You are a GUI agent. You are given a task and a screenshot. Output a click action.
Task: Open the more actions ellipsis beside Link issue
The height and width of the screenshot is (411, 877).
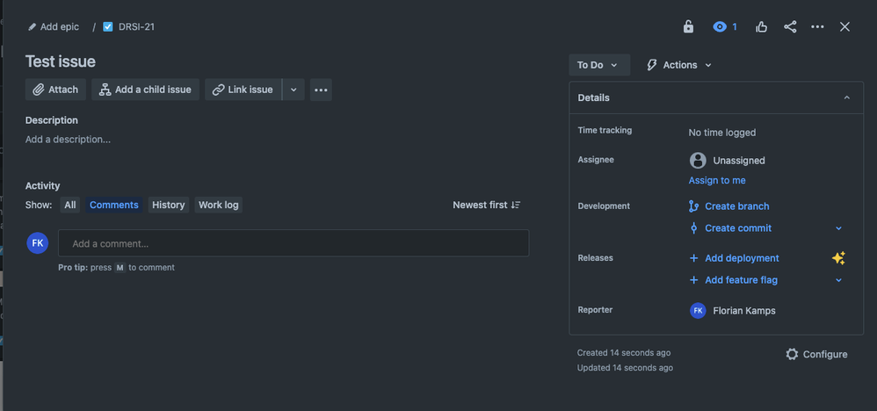point(321,90)
